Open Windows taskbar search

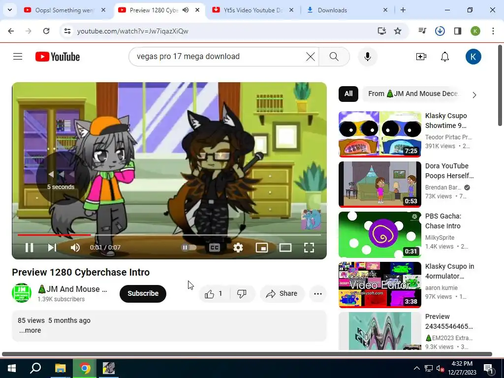(x=35, y=368)
